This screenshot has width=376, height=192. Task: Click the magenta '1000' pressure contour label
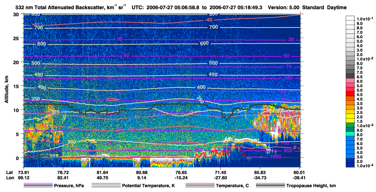pyautogui.click(x=276, y=157)
